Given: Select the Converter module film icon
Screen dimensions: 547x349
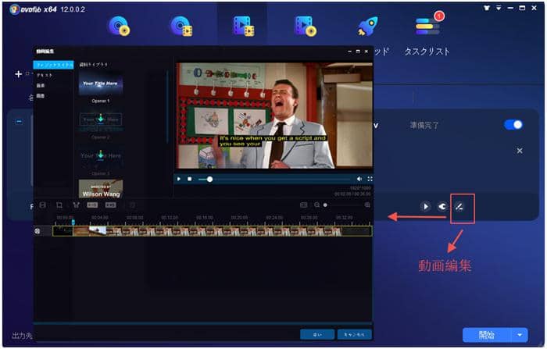Looking at the screenshot, I should [x=243, y=26].
